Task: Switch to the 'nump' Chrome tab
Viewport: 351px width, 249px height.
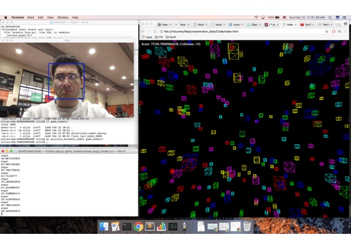Action: pyautogui.click(x=236, y=25)
